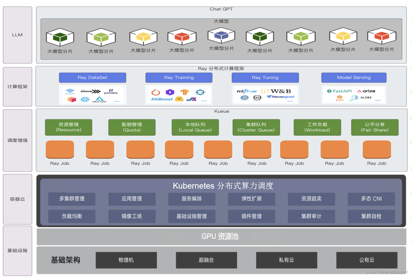Click the 资源管理 (Resource) green box
The height and width of the screenshot is (277, 412).
pyautogui.click(x=69, y=127)
